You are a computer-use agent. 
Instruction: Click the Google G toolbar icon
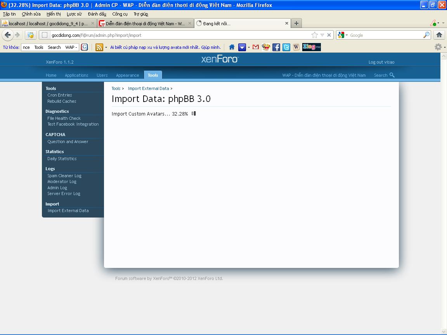pos(84,47)
